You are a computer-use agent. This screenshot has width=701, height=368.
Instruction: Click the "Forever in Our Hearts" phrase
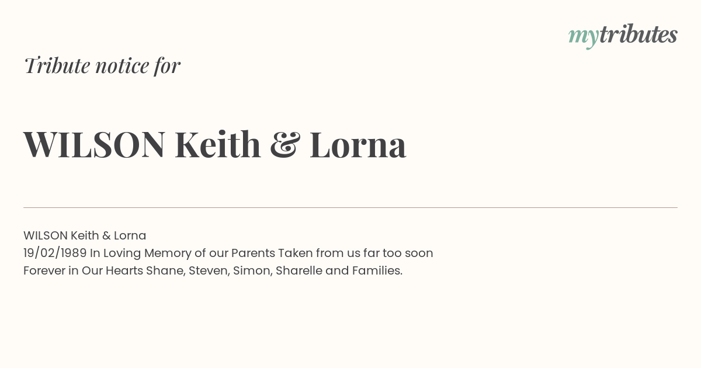tap(83, 270)
